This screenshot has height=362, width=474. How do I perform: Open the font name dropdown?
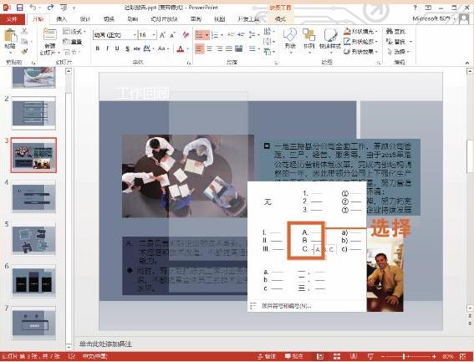[135, 35]
